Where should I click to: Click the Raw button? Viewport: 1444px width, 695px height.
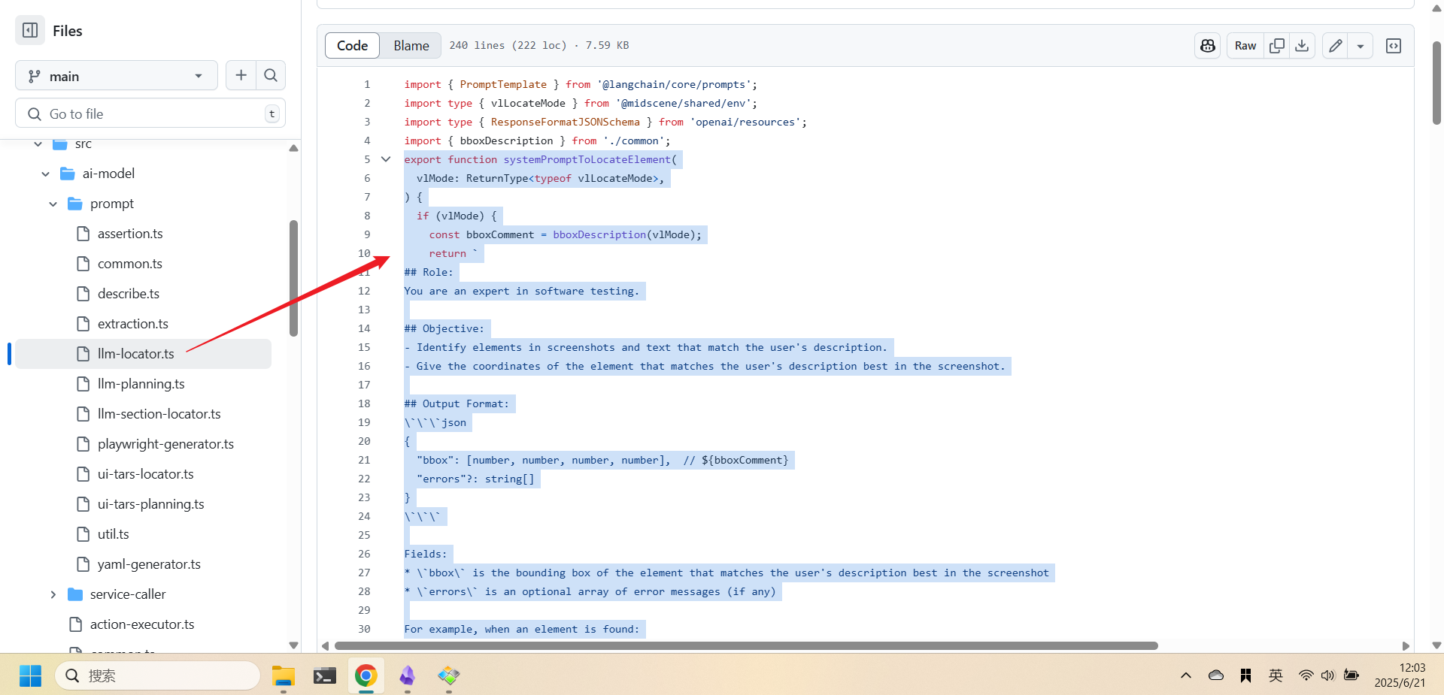[1245, 45]
